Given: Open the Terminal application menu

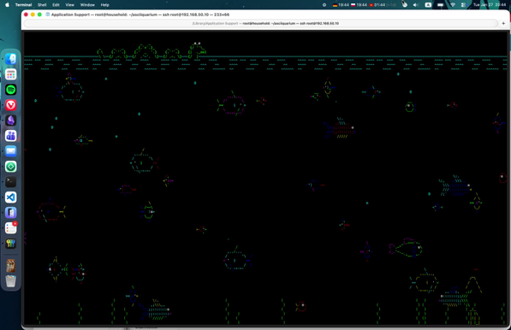Looking at the screenshot, I should click(23, 5).
